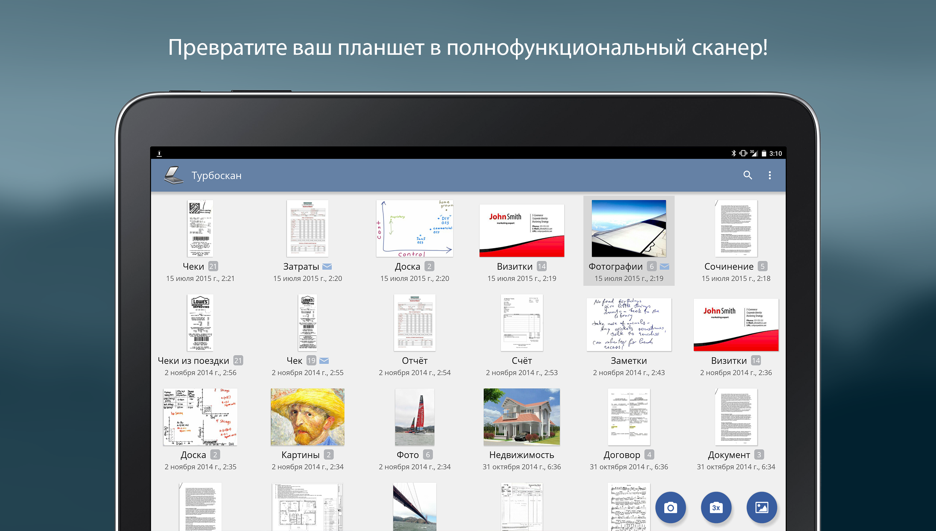Click the Недвижимость document title
The height and width of the screenshot is (531, 936).
[522, 455]
